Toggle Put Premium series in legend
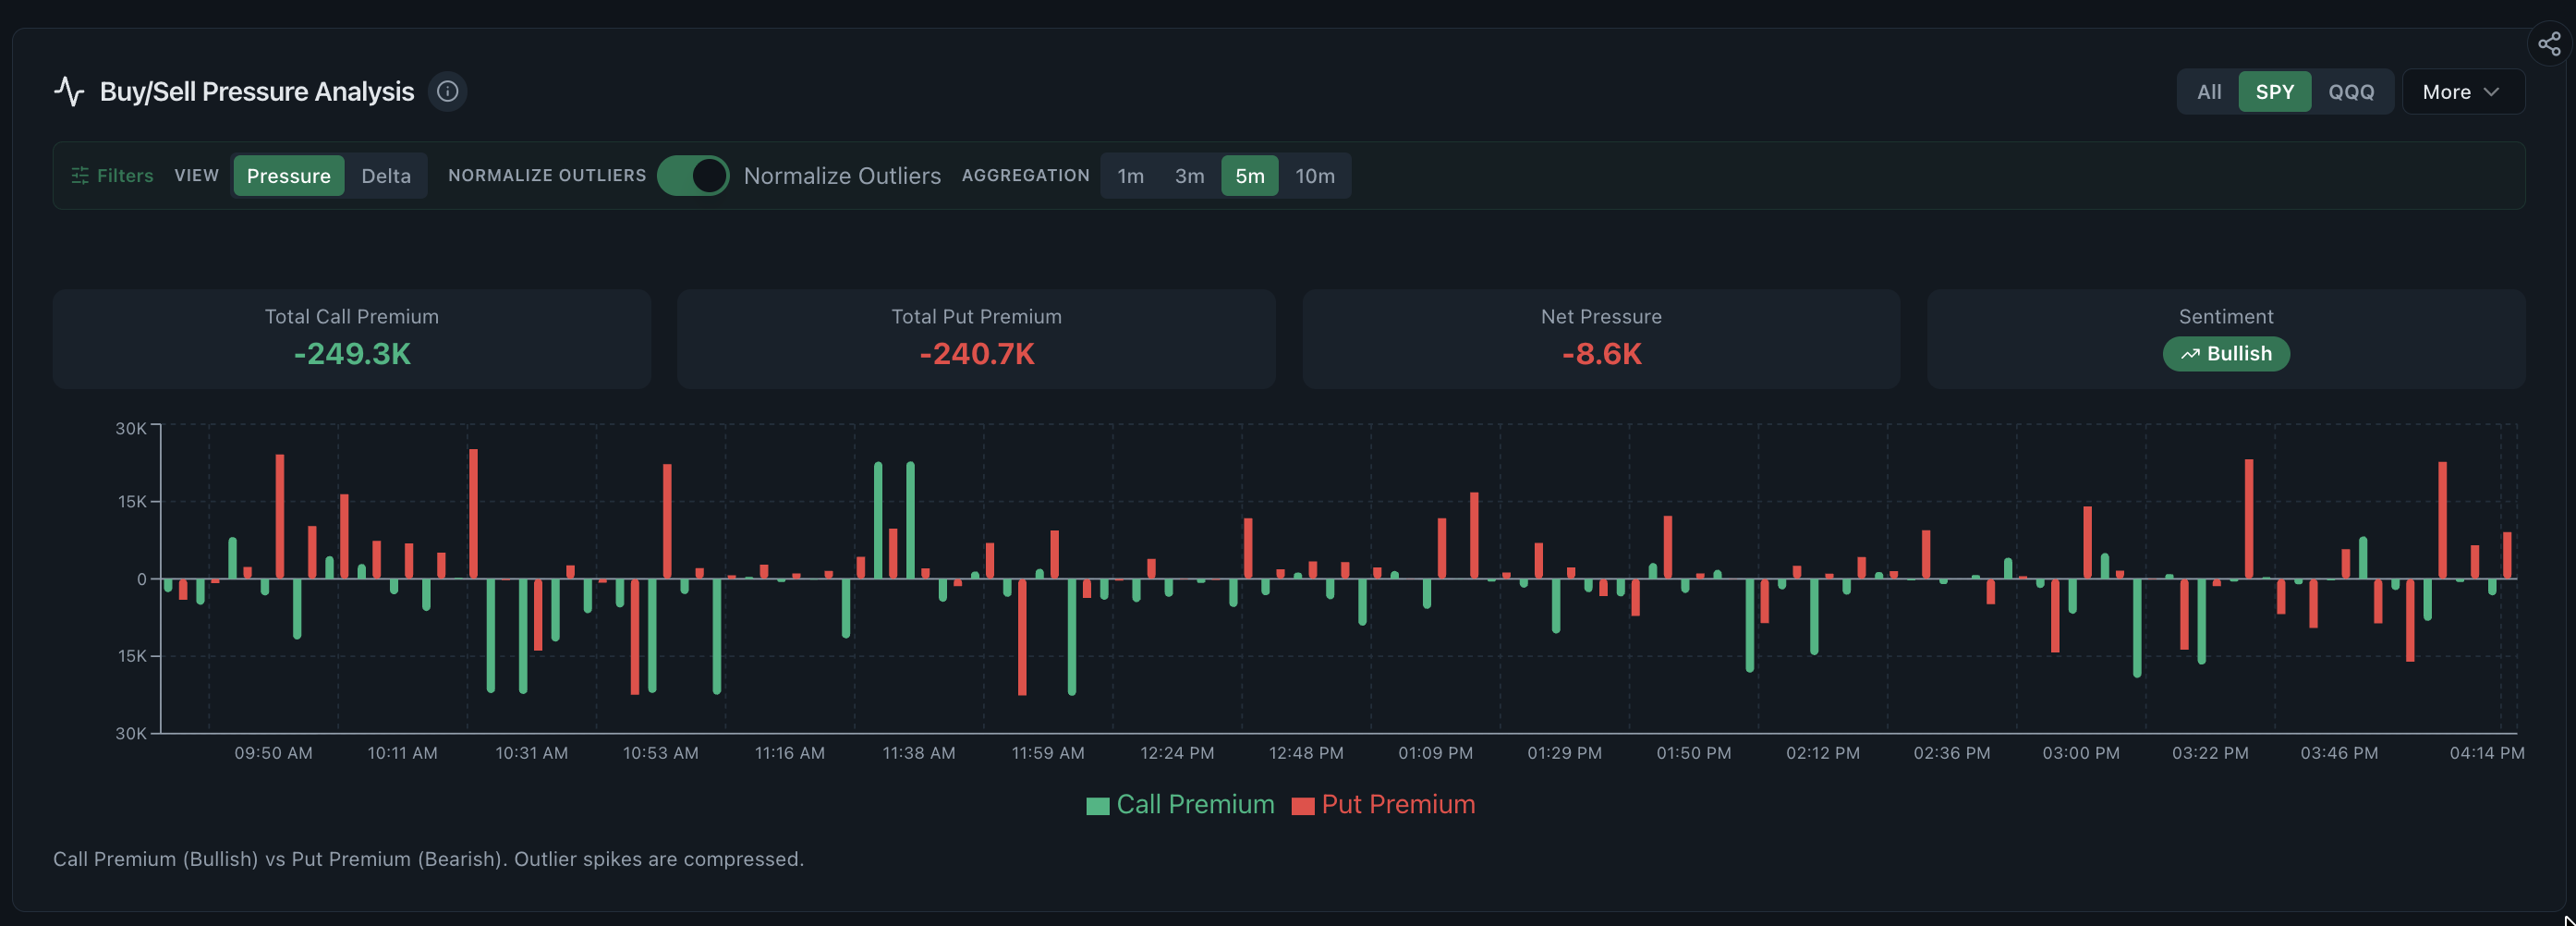This screenshot has width=2576, height=926. (x=1383, y=804)
